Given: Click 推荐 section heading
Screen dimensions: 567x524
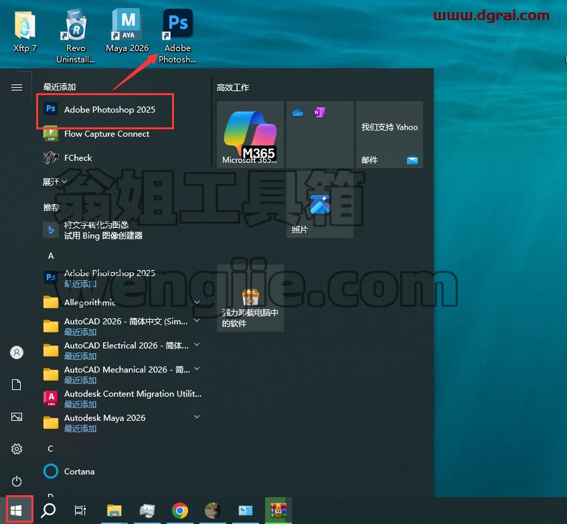Looking at the screenshot, I should (51, 207).
